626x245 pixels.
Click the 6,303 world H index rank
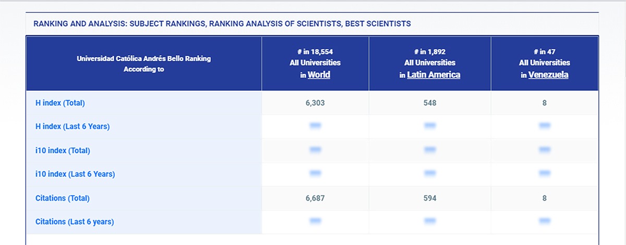[315, 103]
